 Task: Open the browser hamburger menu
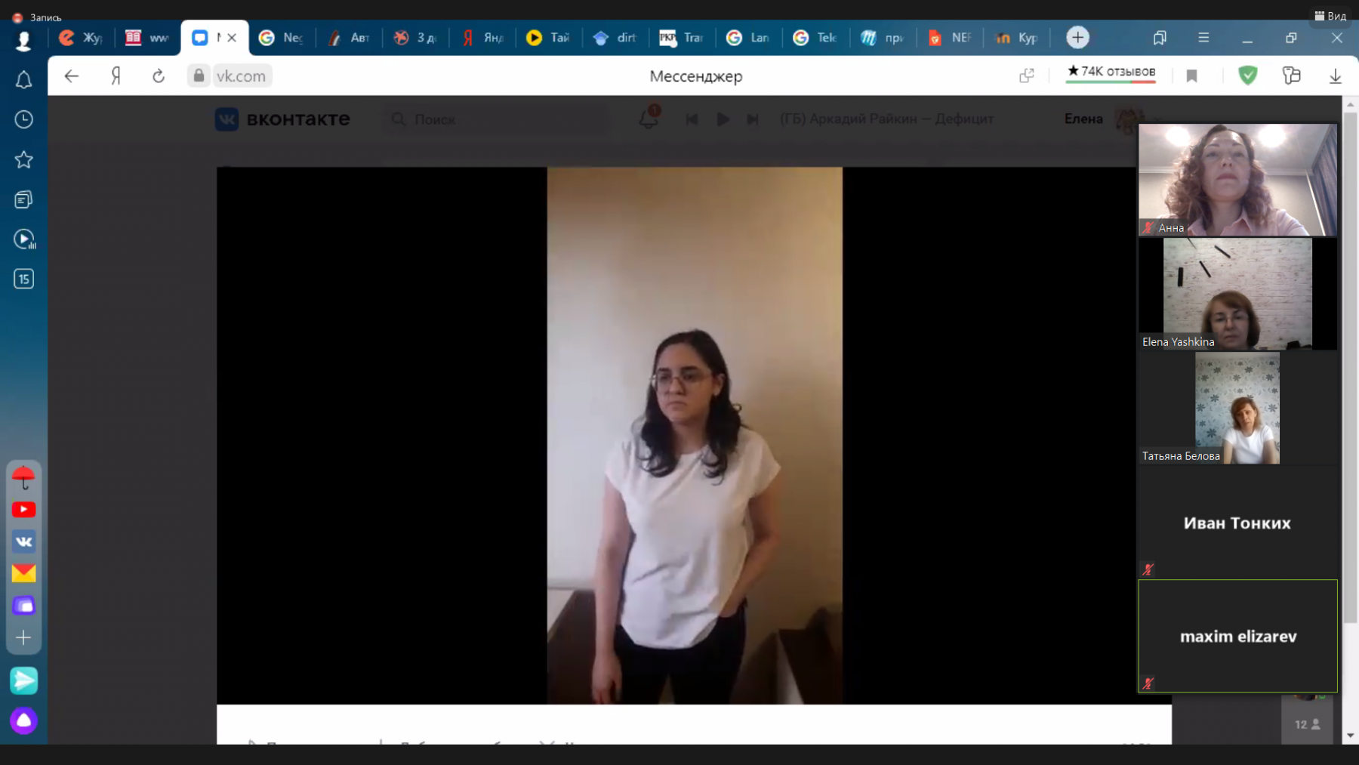(x=1203, y=37)
